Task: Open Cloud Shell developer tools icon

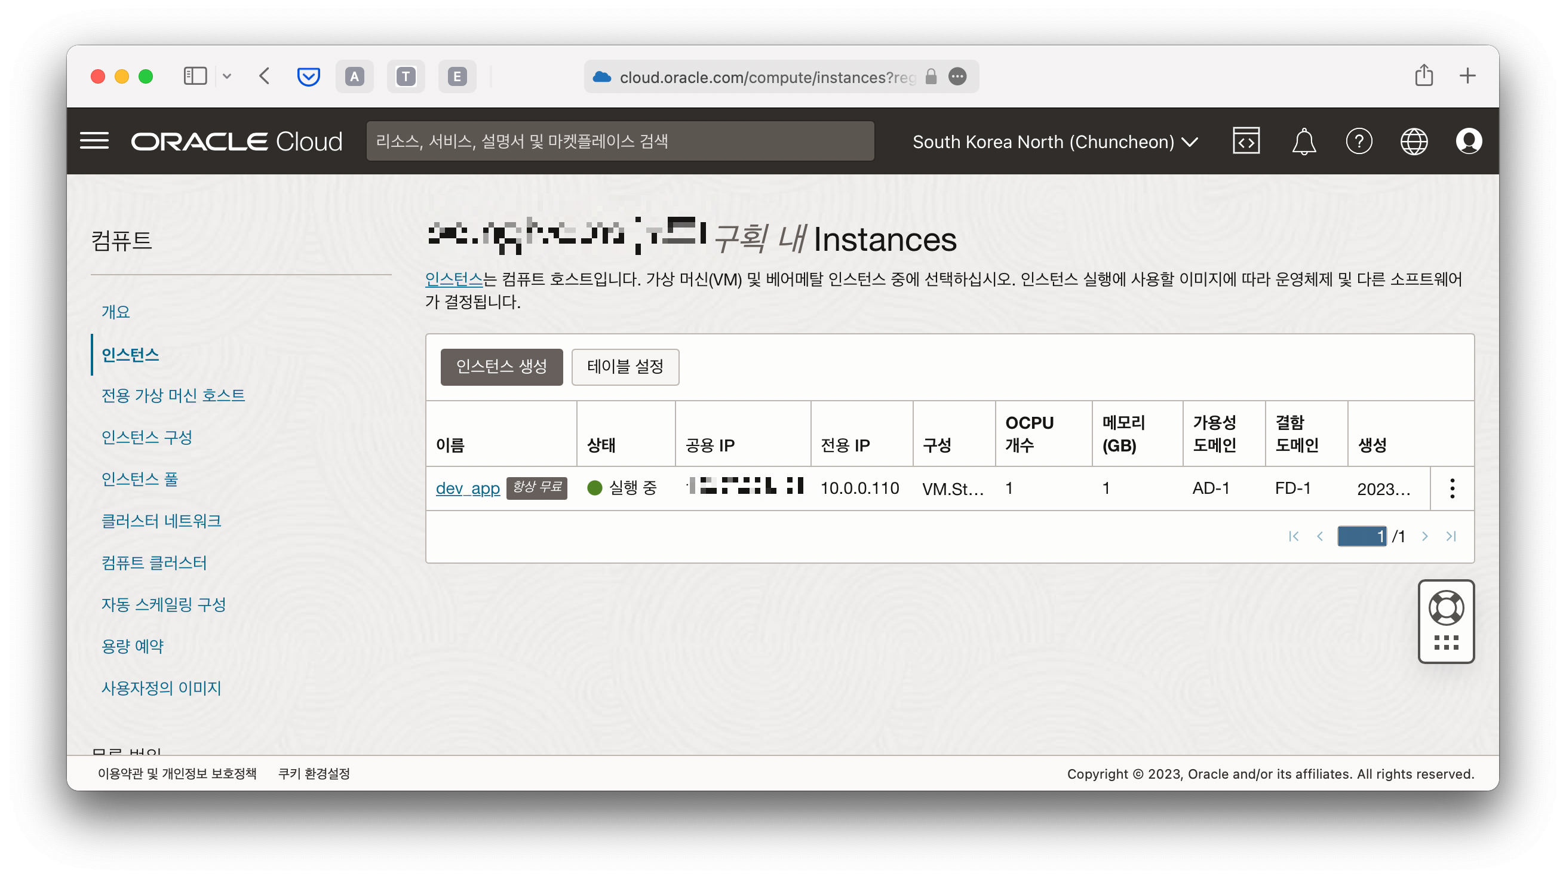Action: [x=1246, y=141]
